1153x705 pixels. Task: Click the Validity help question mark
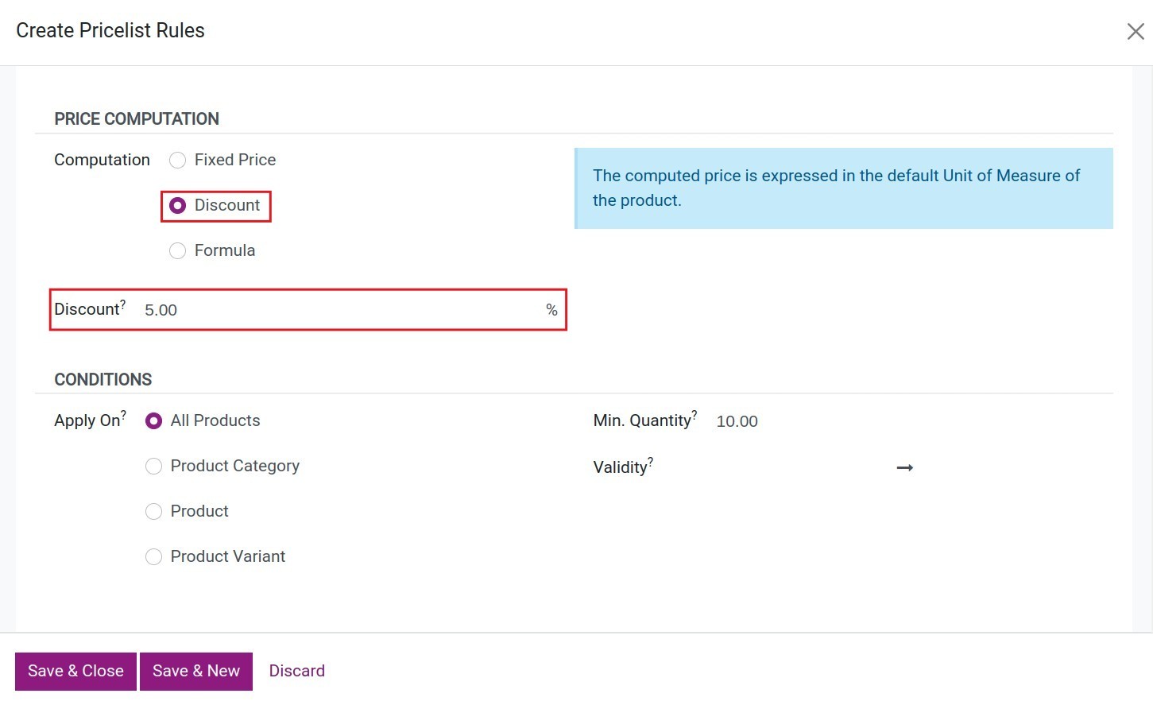tap(651, 461)
